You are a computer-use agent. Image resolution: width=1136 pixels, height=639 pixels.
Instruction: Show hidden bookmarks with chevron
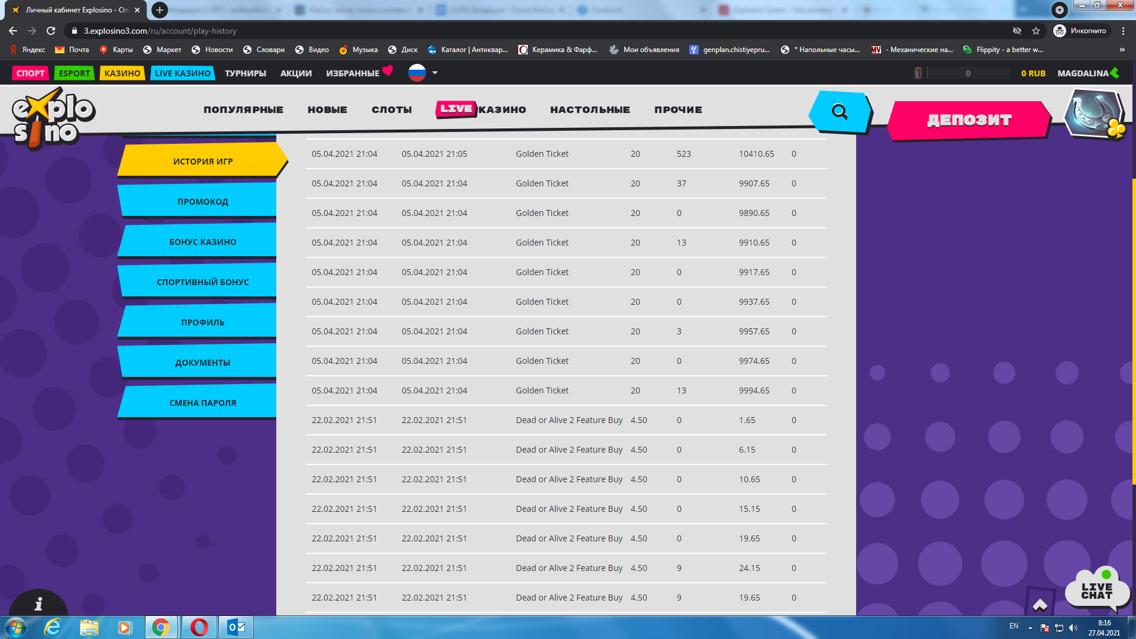coord(1122,50)
